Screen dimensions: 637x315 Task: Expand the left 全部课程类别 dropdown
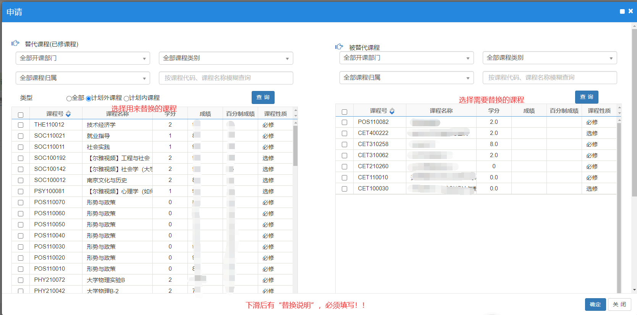[226, 58]
